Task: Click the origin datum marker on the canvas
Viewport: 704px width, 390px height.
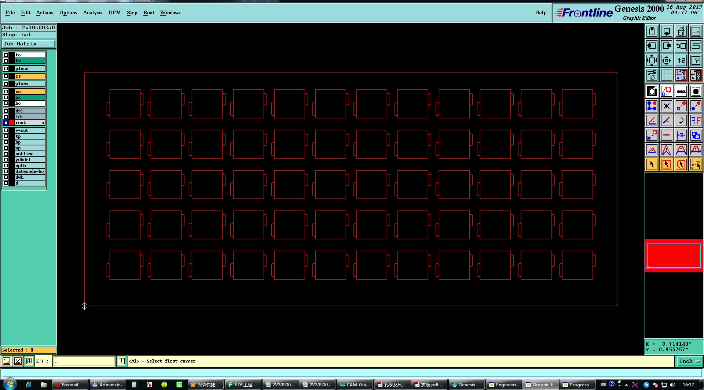Action: click(84, 306)
